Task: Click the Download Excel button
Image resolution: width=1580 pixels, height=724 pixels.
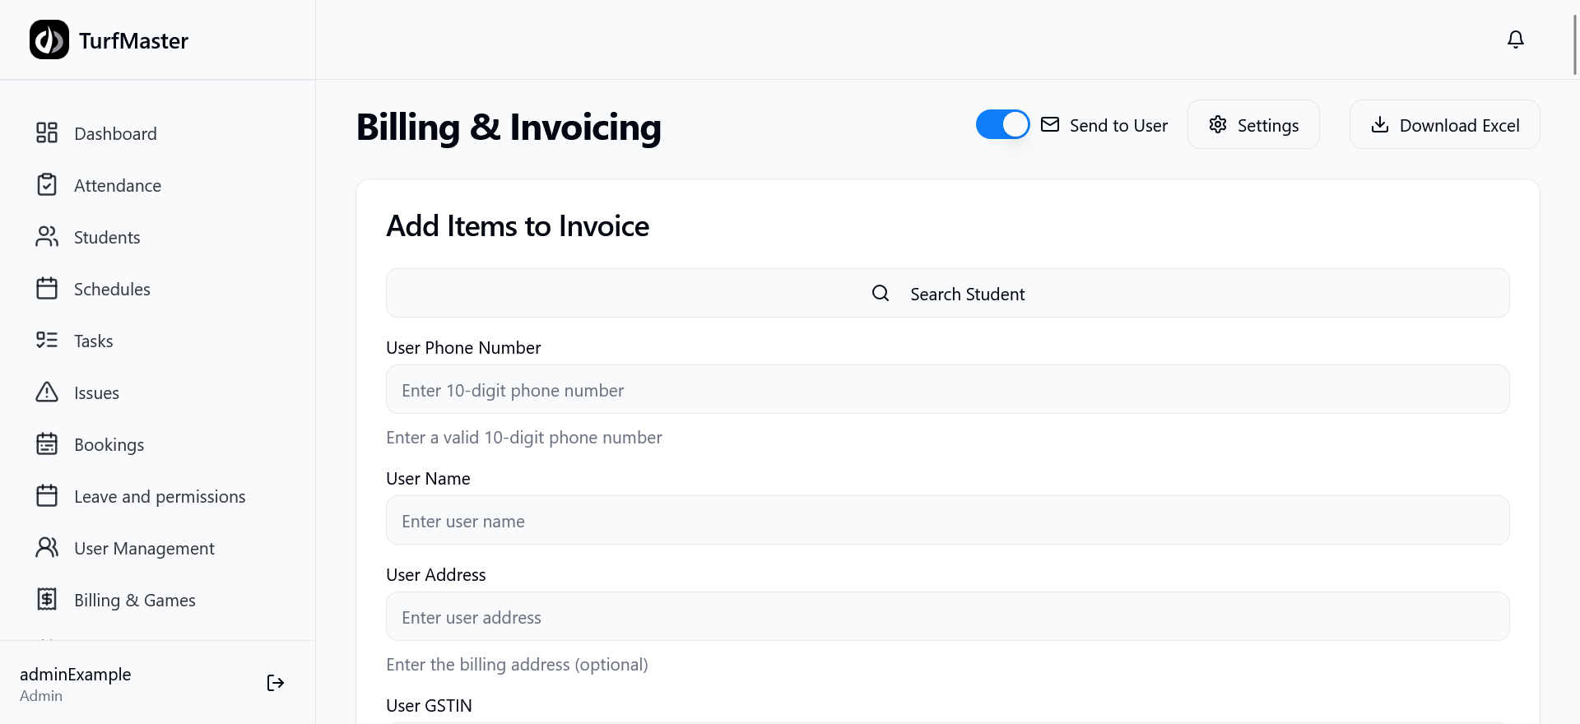Action: 1445,125
